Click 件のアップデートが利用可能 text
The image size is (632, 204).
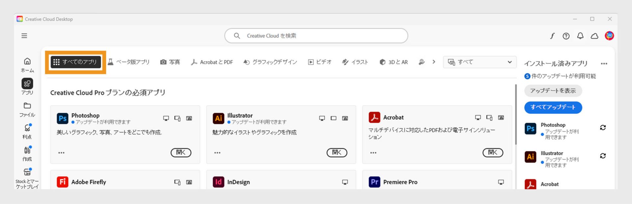[564, 76]
